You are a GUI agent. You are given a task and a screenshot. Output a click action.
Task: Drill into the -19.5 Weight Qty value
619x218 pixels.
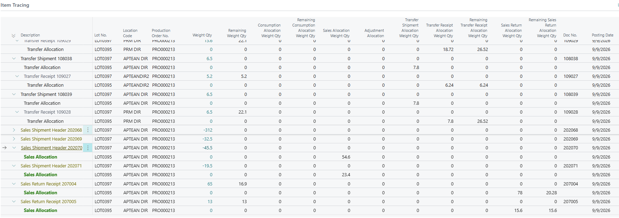coord(208,166)
